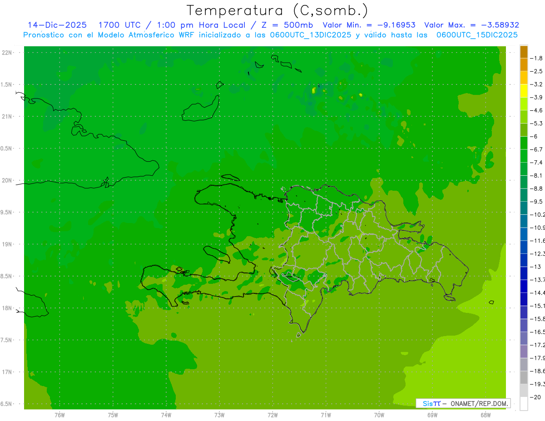
Task: Click the title 'Temperatura (C,somb.)'
Action: click(x=277, y=10)
